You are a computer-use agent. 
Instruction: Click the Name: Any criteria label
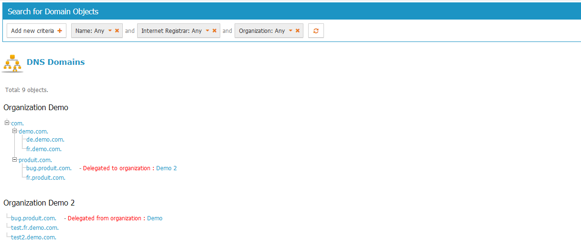point(90,31)
